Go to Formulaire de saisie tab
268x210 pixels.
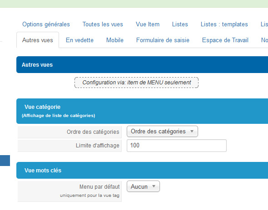click(163, 40)
